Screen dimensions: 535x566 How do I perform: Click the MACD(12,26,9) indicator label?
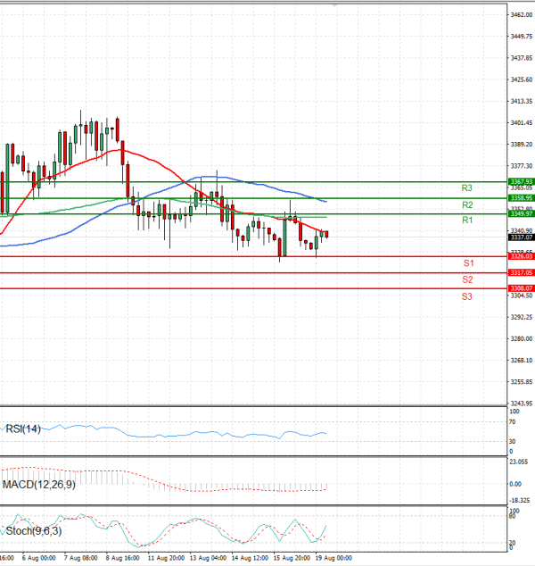(x=39, y=485)
